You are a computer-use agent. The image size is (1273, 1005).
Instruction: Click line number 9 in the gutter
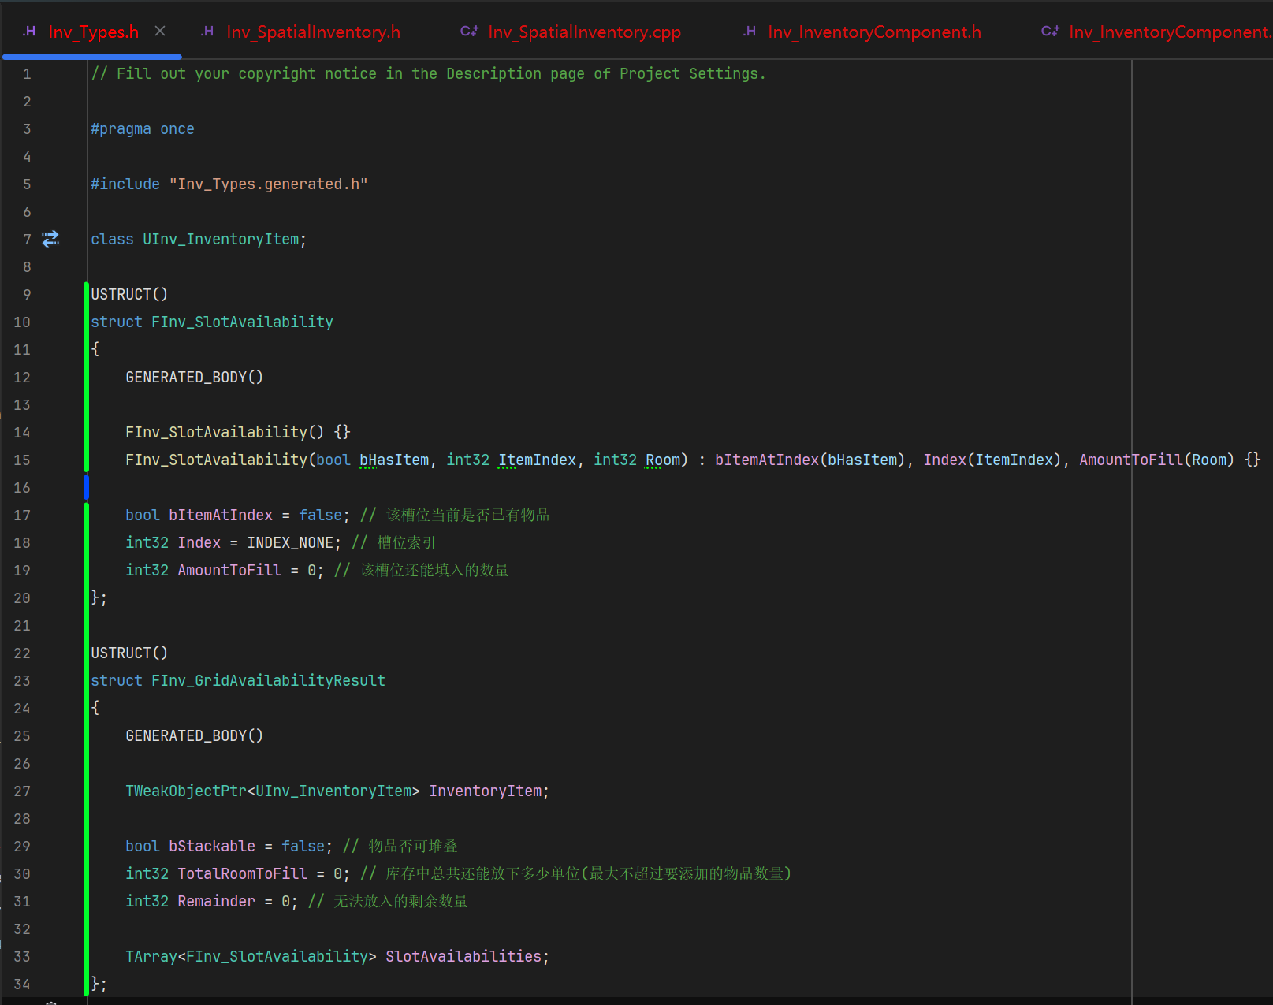coord(27,295)
